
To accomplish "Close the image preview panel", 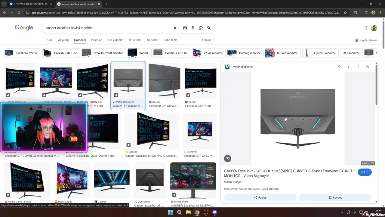I will click(368, 67).
